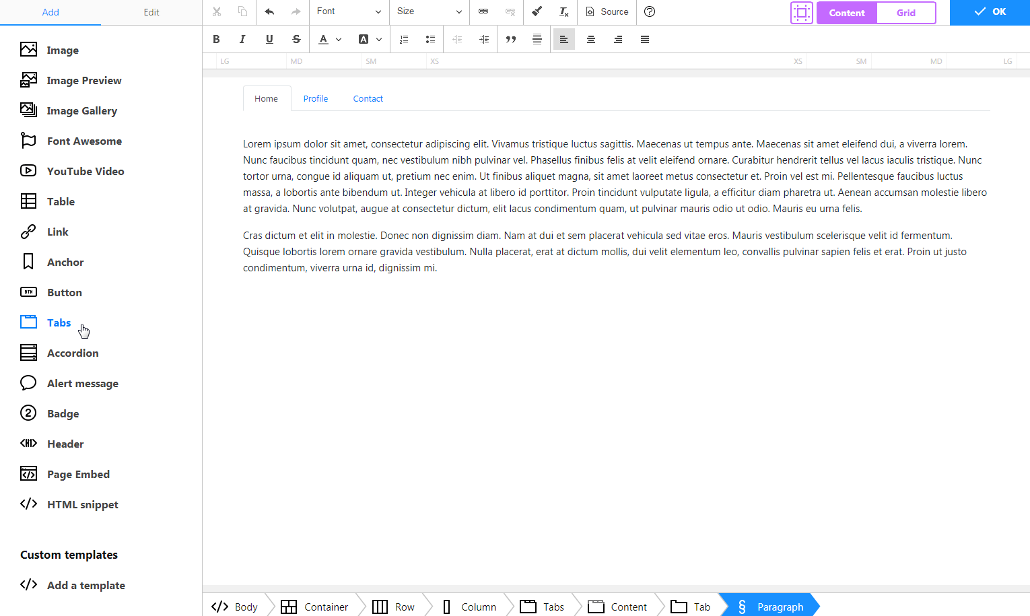This screenshot has height=616, width=1030.
Task: Toggle italic formatting
Action: pos(242,39)
